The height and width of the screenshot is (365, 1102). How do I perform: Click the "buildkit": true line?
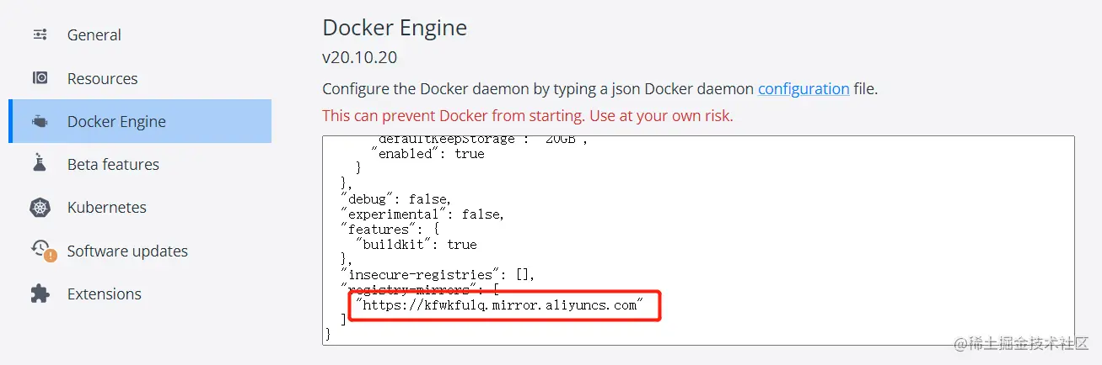click(417, 245)
